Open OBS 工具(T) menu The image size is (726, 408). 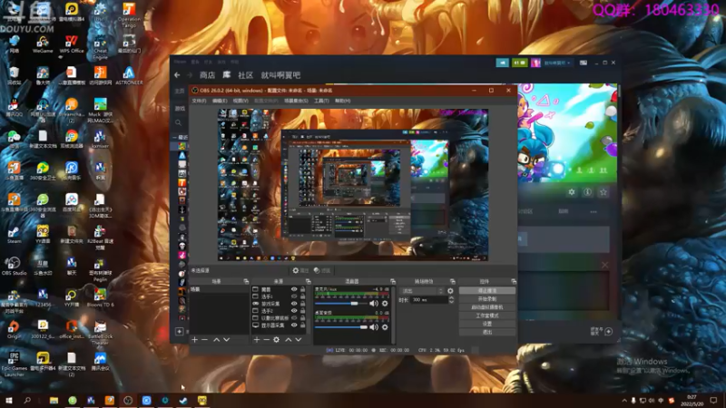[321, 101]
